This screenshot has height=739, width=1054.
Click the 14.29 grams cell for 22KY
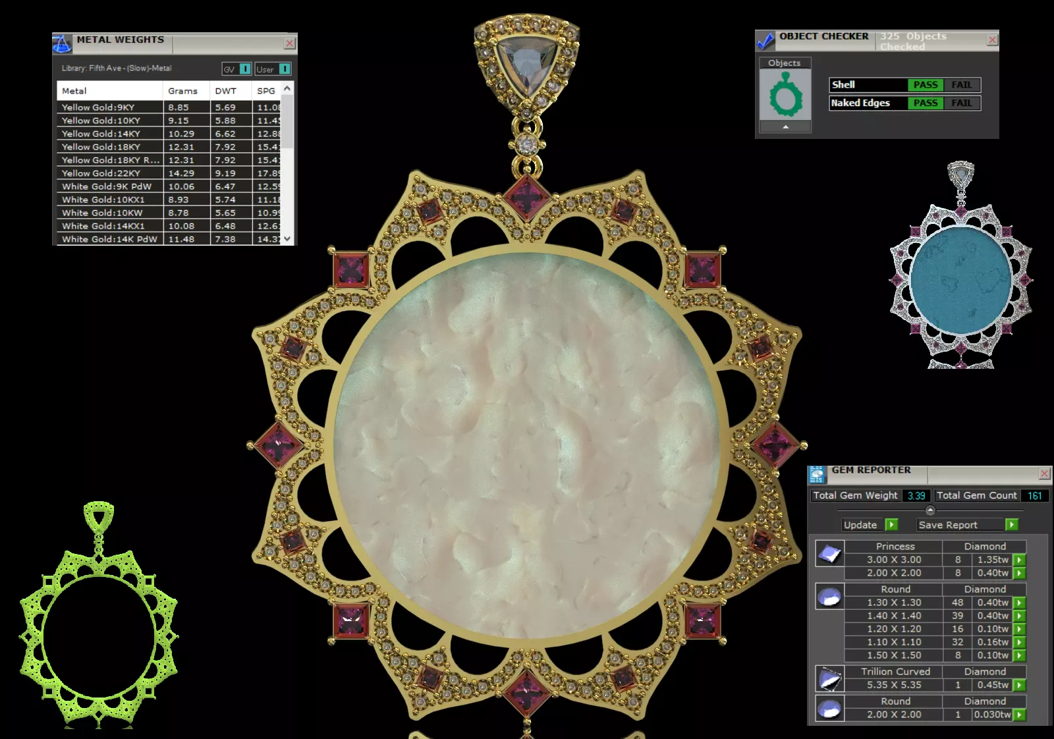point(186,173)
